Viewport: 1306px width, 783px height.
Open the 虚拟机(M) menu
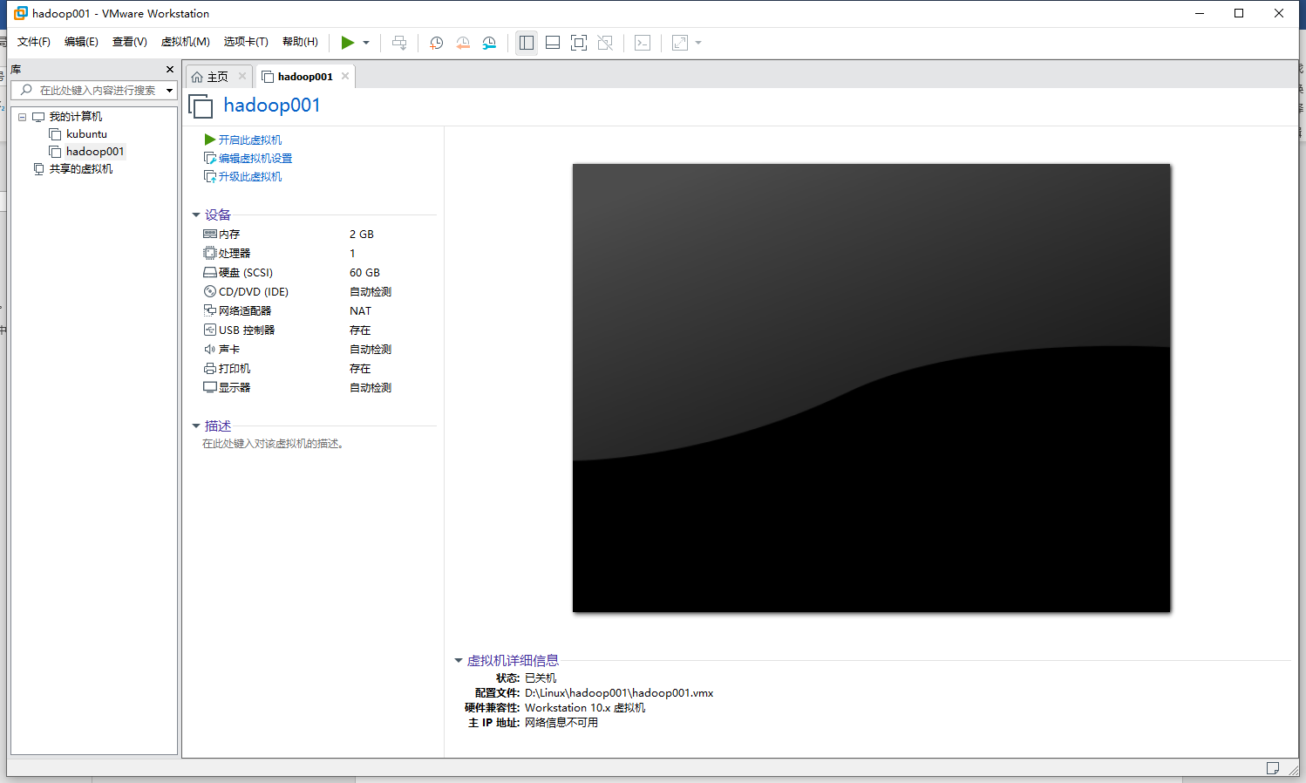tap(185, 42)
